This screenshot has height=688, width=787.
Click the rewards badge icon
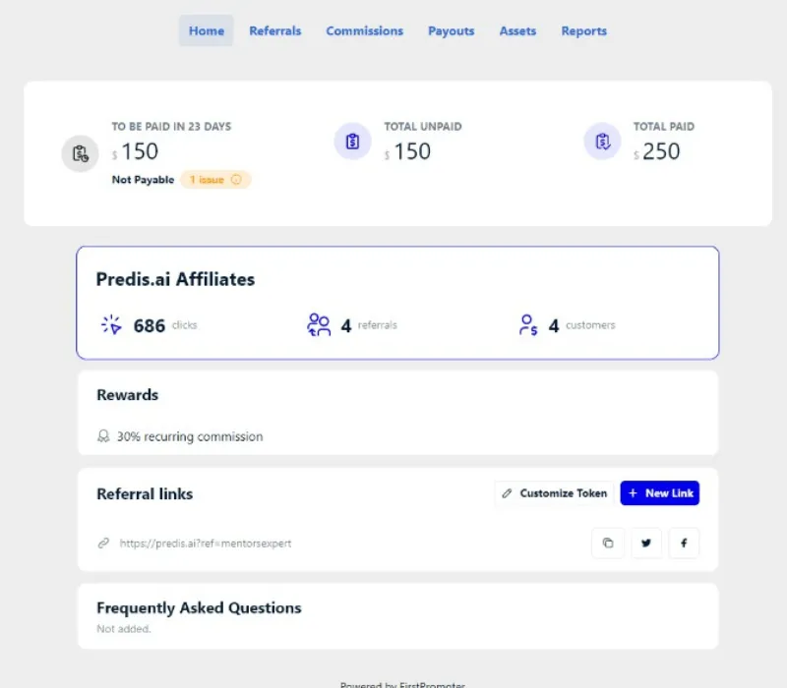pos(103,436)
